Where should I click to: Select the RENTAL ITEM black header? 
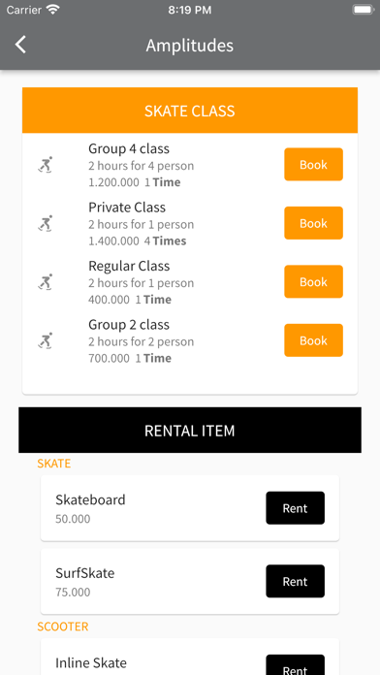(190, 430)
